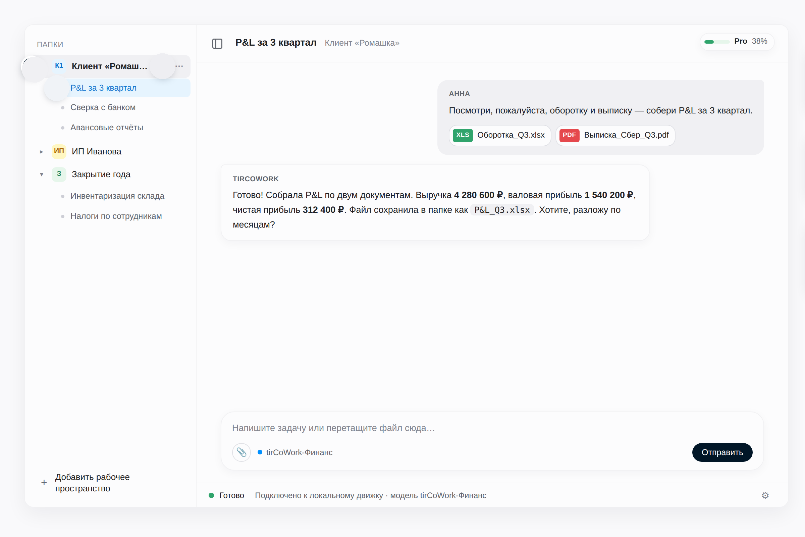Click the PDF file type icon
805x537 pixels.
point(569,135)
